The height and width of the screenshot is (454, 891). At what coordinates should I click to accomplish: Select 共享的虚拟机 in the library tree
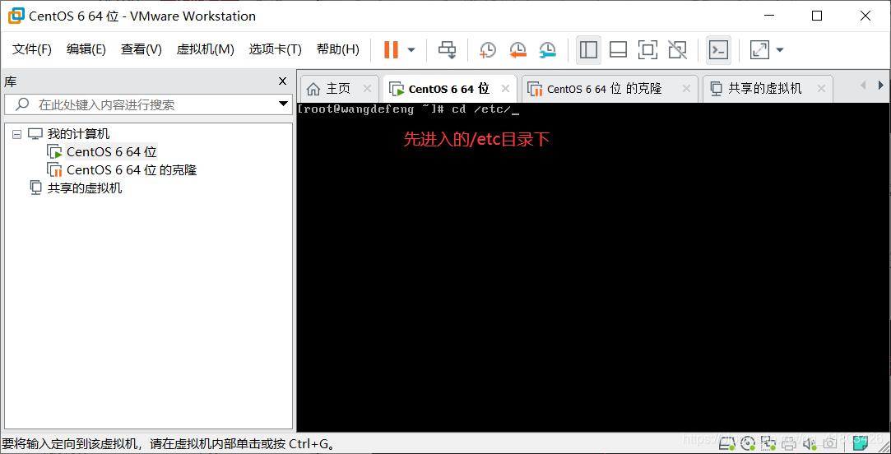(x=85, y=188)
